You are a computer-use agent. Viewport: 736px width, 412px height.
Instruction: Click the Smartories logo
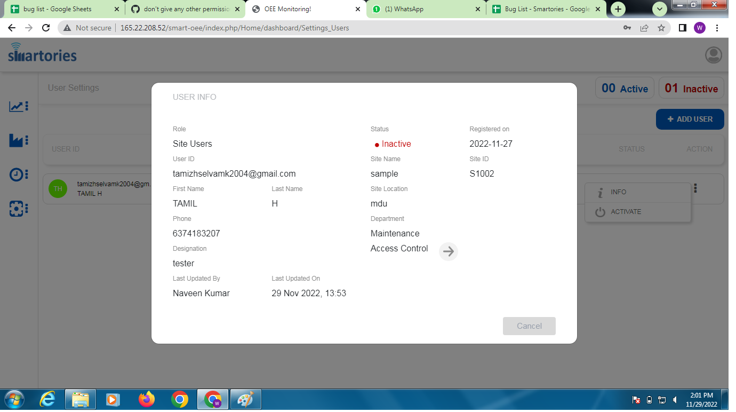[42, 53]
